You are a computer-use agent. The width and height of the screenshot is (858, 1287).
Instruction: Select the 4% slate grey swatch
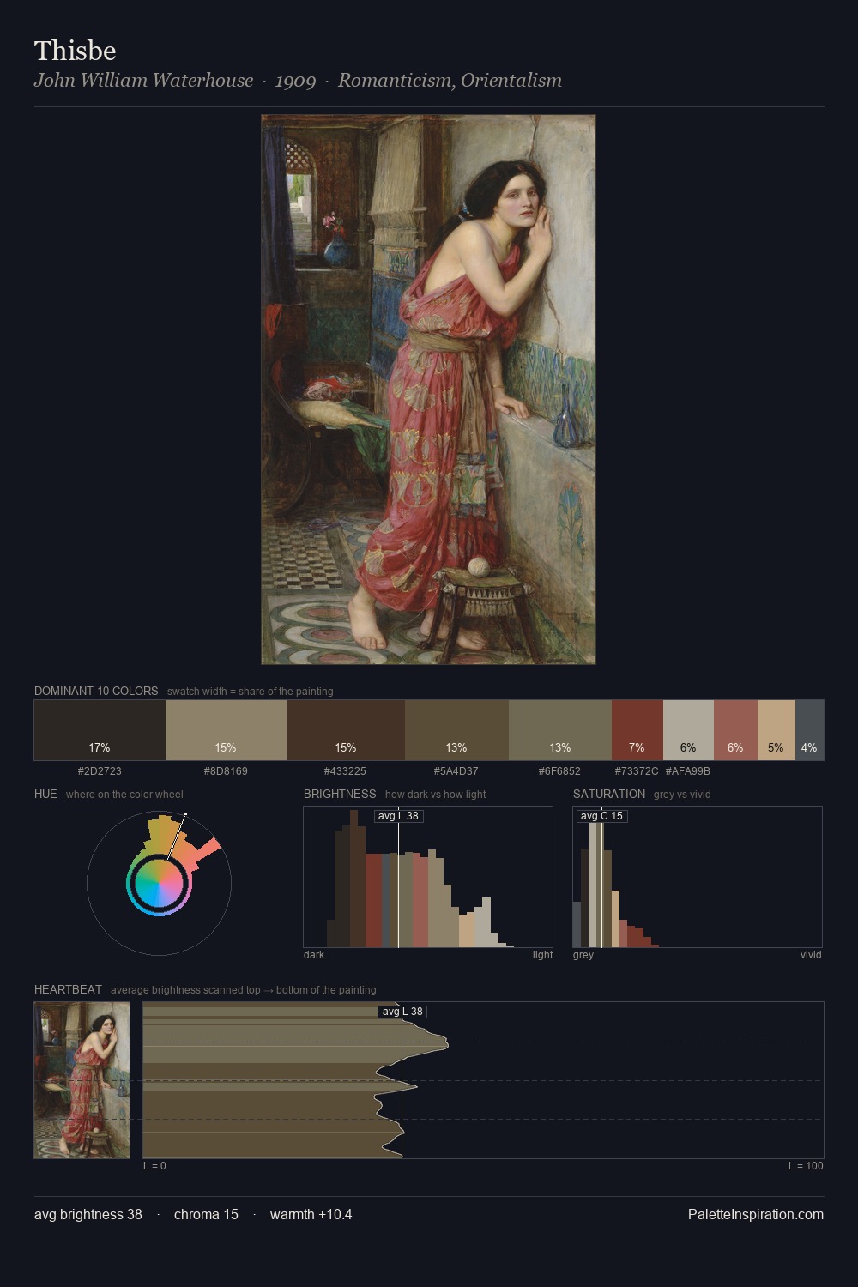tap(809, 730)
